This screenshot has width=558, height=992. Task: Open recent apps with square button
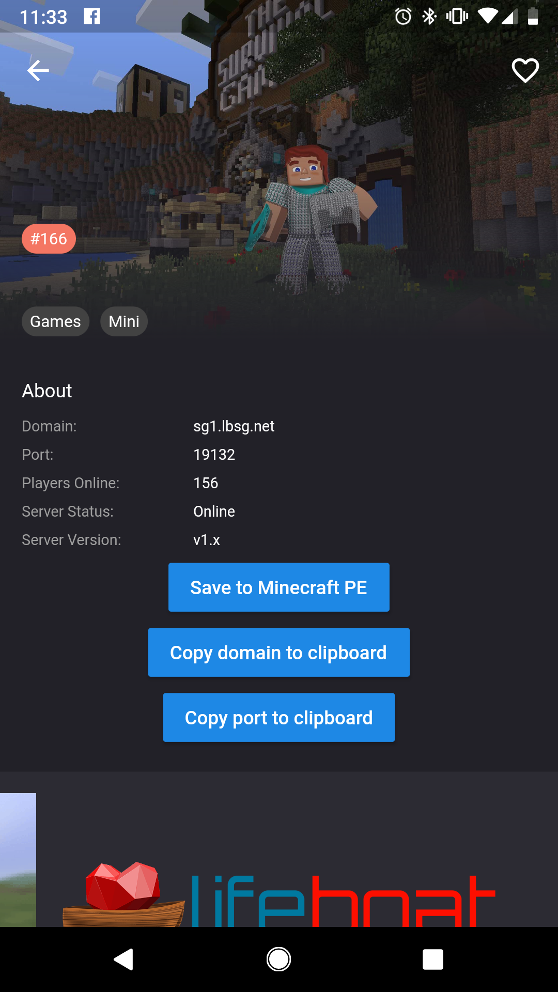[x=433, y=959]
